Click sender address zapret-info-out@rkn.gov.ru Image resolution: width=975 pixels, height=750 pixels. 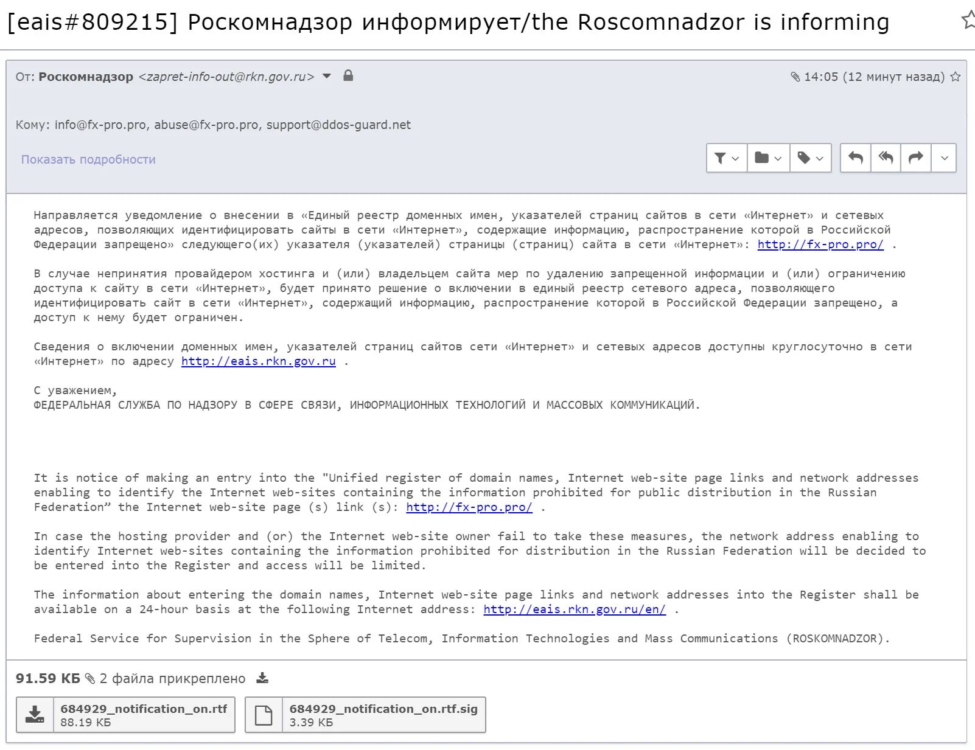click(226, 77)
